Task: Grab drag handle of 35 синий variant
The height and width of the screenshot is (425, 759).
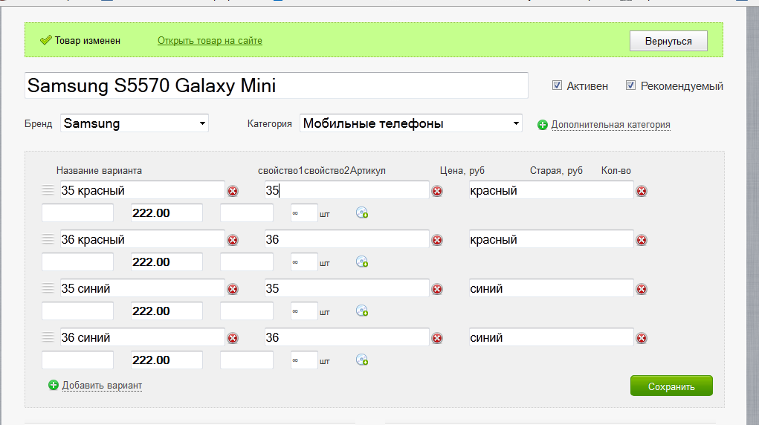Action: 48,288
